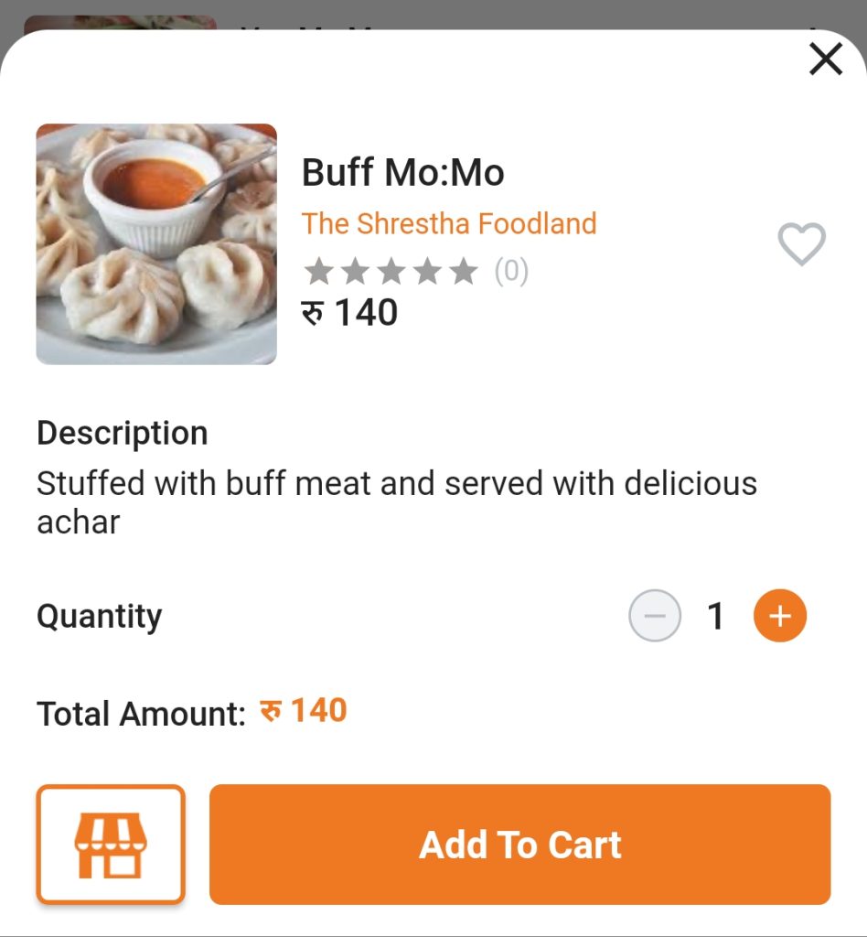View the Buff Mo:Mo dish photo

[x=156, y=243]
